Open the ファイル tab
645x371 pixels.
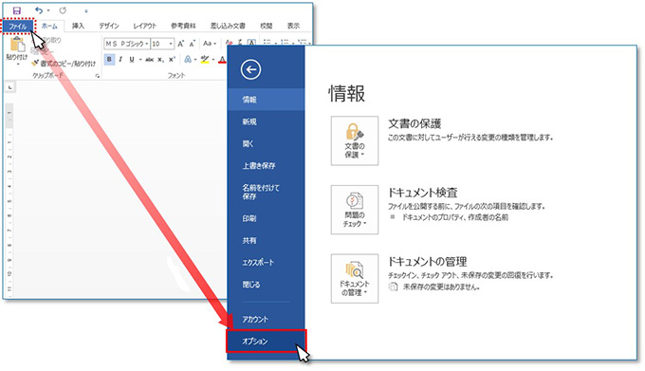18,27
